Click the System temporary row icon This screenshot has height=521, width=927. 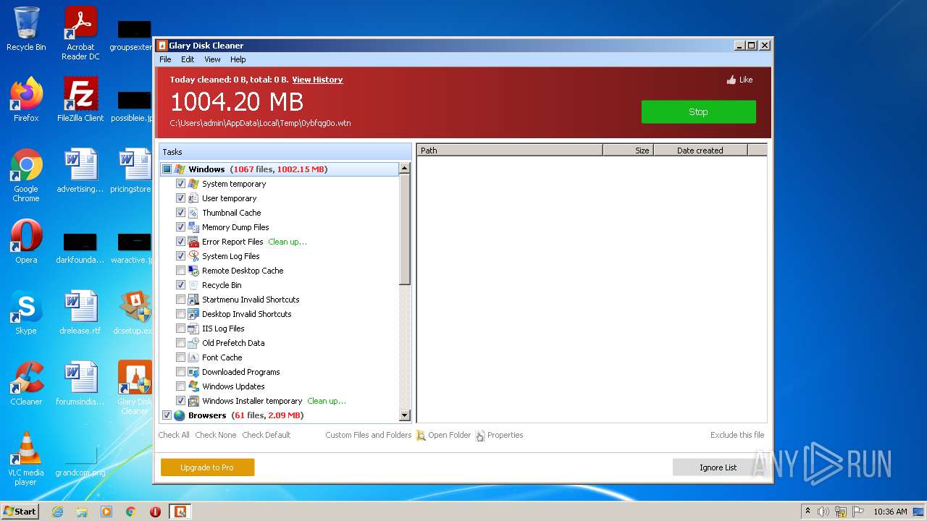pos(193,184)
